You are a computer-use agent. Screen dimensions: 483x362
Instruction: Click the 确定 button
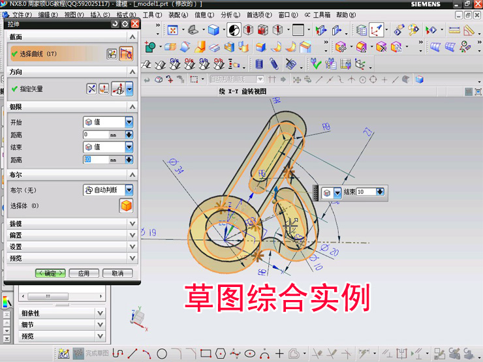[x=50, y=273]
